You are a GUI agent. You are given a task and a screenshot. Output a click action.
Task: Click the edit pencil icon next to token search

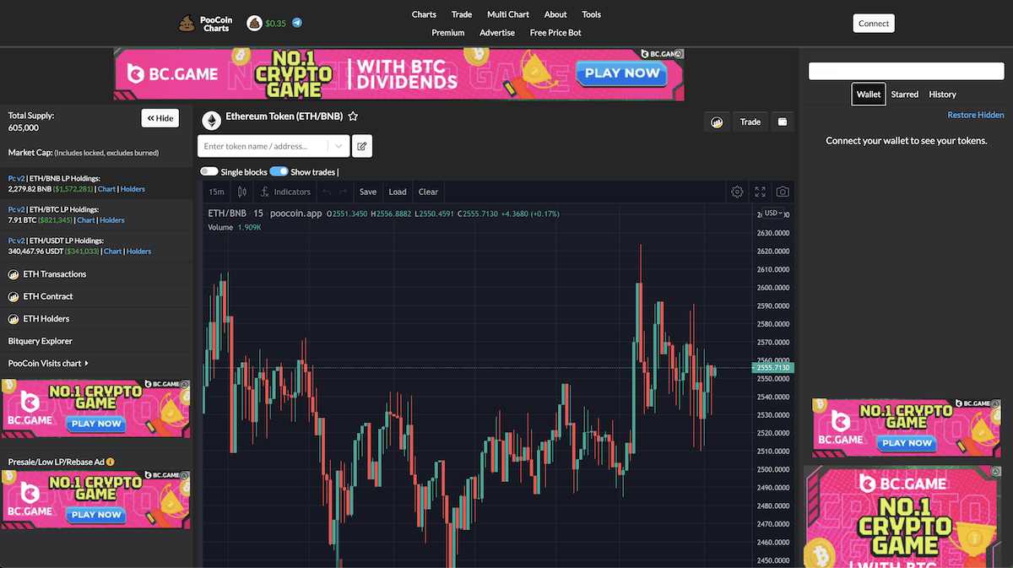tap(362, 146)
